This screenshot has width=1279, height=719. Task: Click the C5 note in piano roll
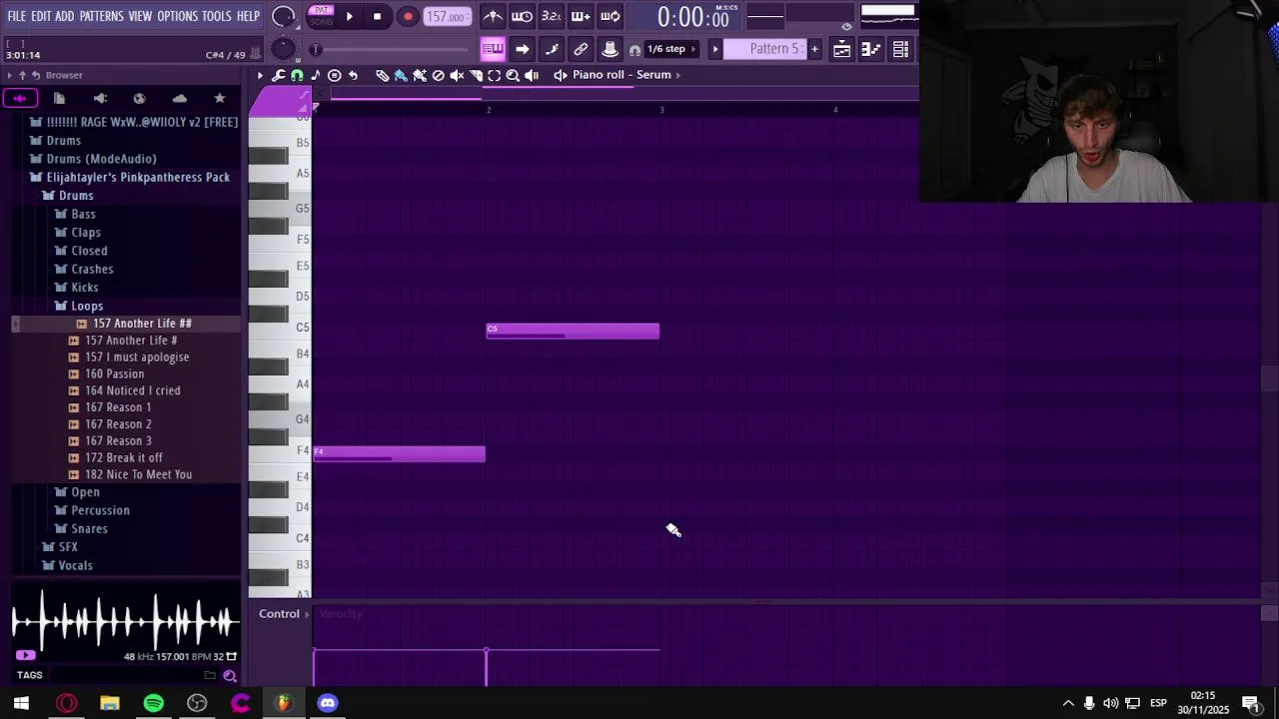click(573, 332)
